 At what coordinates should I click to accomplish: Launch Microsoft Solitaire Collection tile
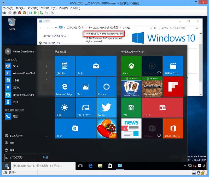pyautogui.click(x=131, y=87)
